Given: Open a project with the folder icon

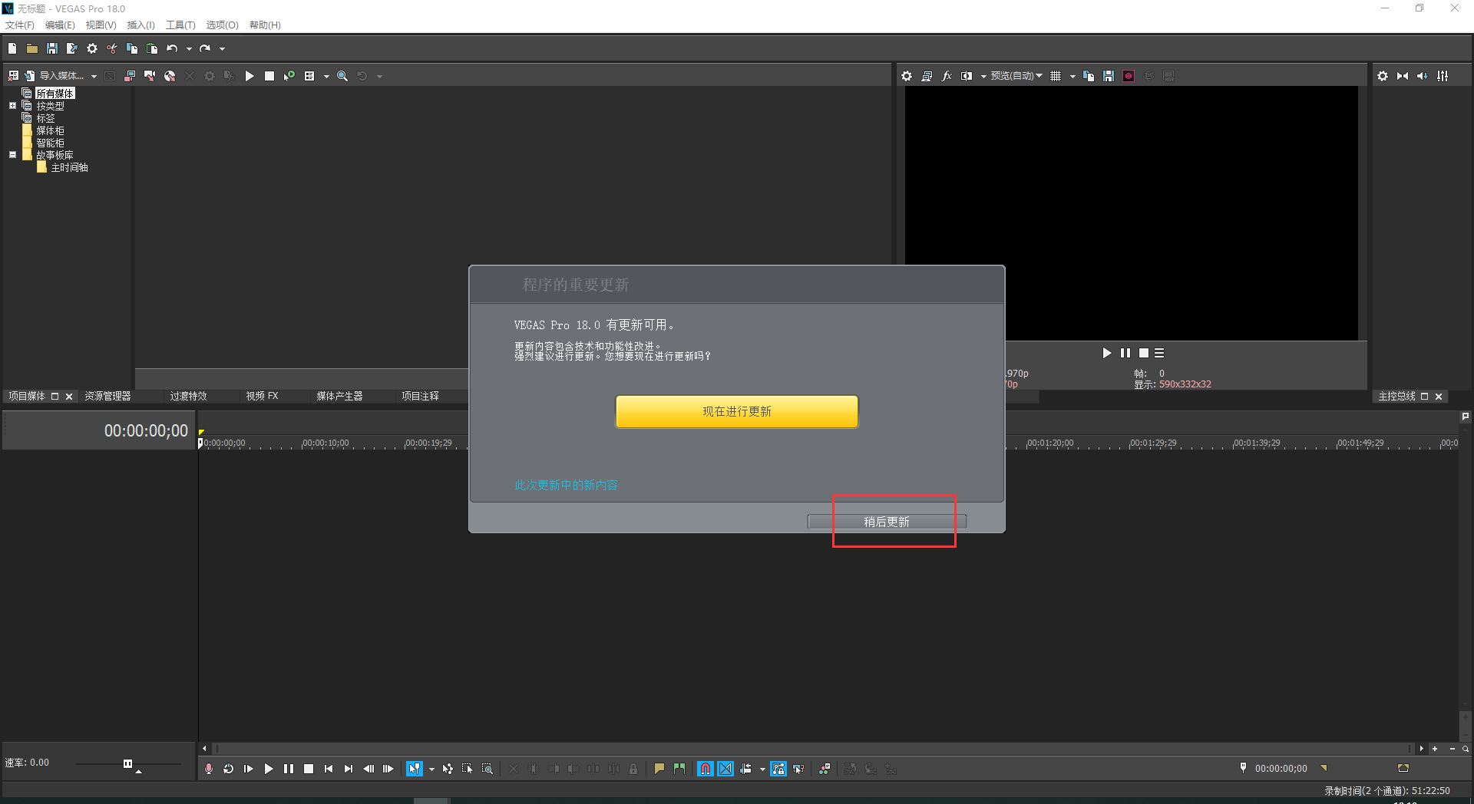Looking at the screenshot, I should 32,48.
